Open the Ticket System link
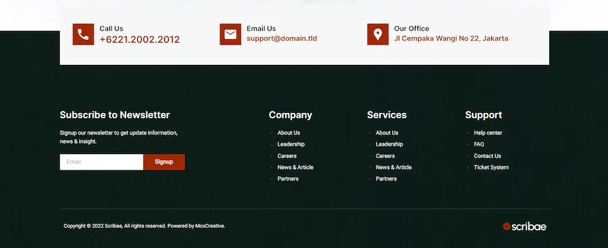 [x=491, y=168]
